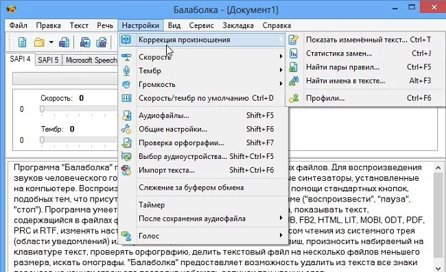Click the Скорость menu icon
446x272 pixels.
point(126,57)
